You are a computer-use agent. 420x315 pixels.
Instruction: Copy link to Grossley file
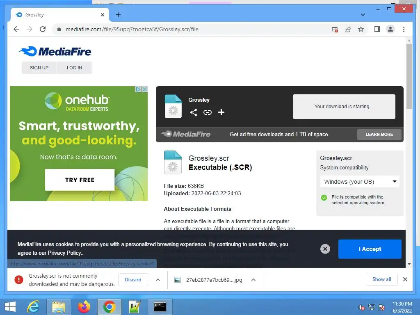click(207, 112)
